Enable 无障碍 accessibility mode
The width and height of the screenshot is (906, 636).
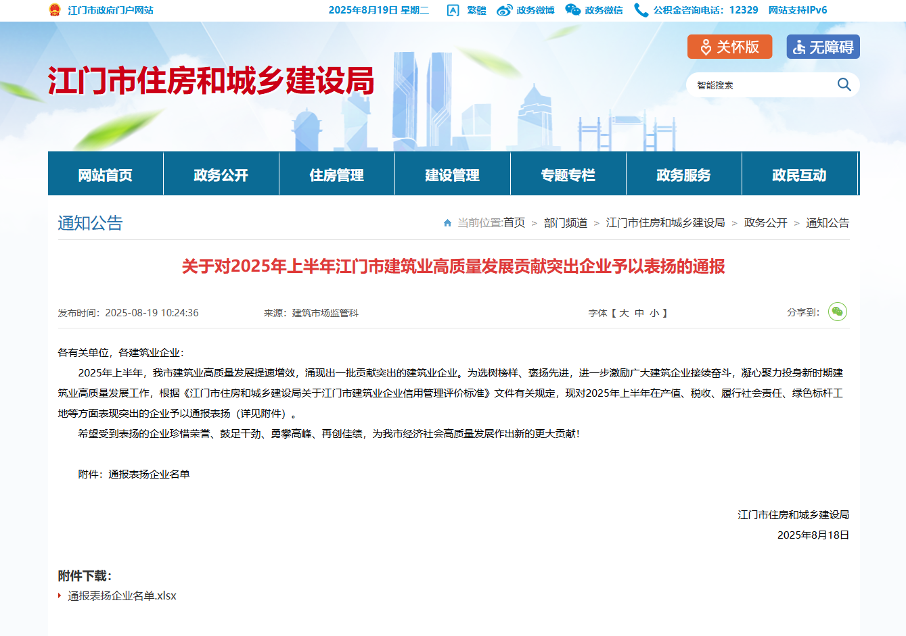coord(823,47)
